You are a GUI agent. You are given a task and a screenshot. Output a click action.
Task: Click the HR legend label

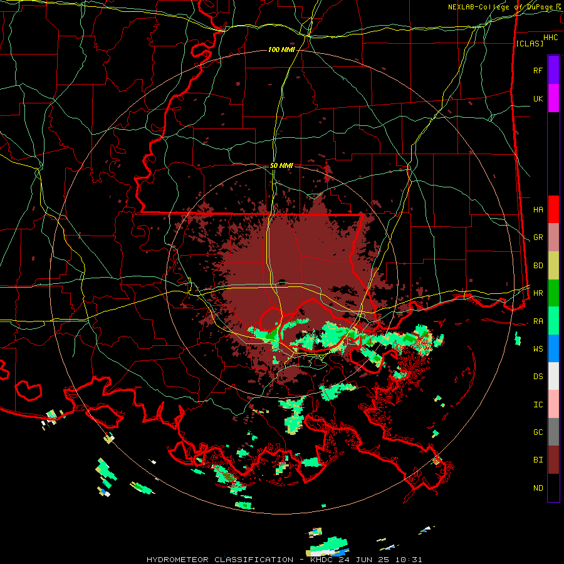[x=538, y=293]
